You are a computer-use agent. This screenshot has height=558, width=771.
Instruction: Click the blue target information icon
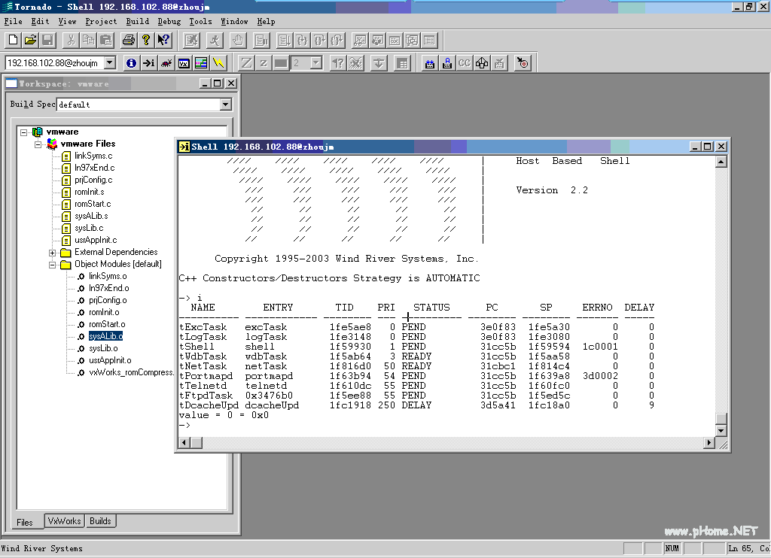click(131, 63)
